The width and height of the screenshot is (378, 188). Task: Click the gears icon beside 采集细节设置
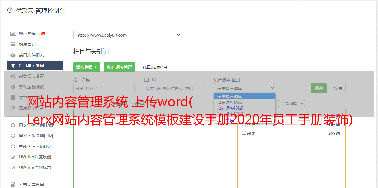pyautogui.click(x=13, y=76)
